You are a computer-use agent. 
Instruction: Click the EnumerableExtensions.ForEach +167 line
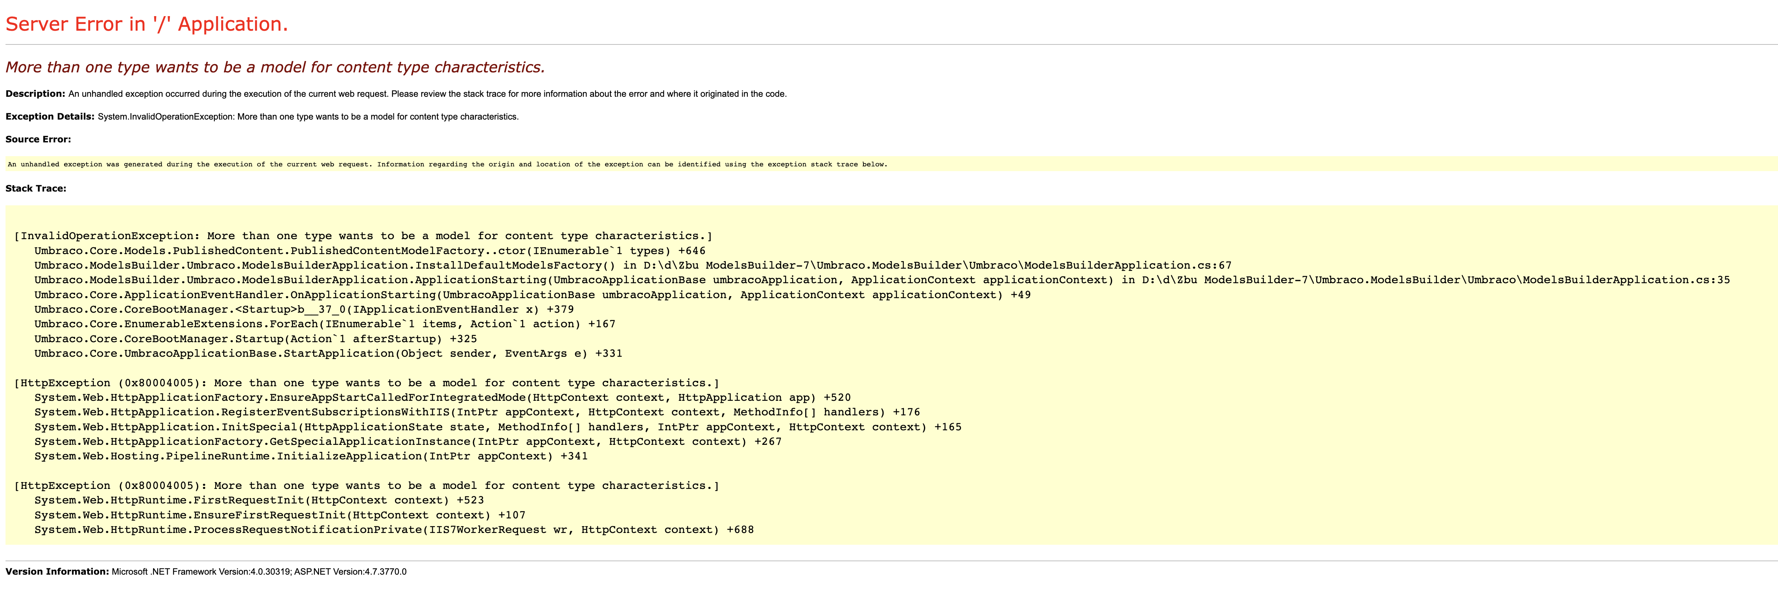[325, 324]
